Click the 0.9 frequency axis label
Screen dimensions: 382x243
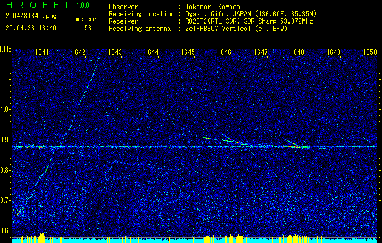[x=5, y=140]
